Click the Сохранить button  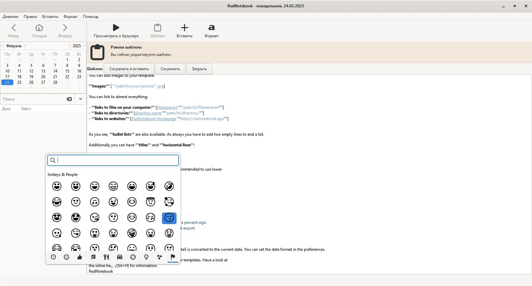click(x=170, y=69)
